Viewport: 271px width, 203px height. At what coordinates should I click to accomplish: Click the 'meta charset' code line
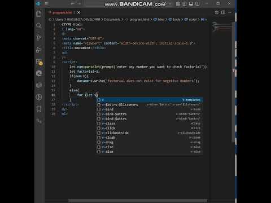point(83,38)
